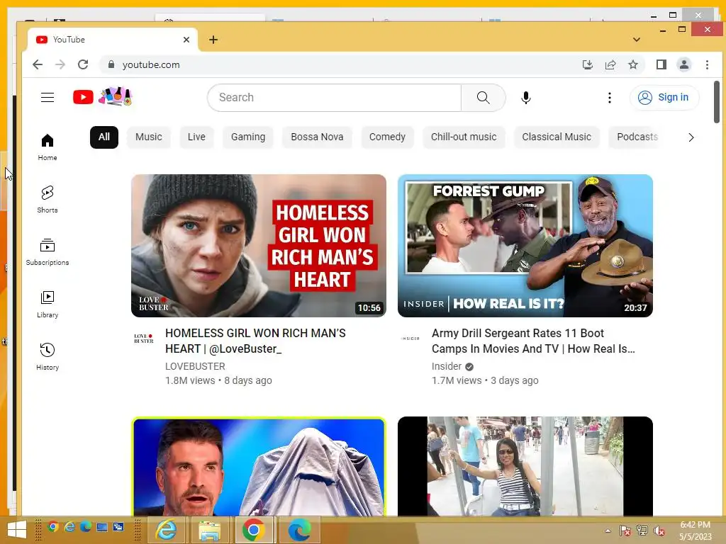Open the woman on street video thumbnail
Image resolution: width=726 pixels, height=544 pixels.
[525, 466]
